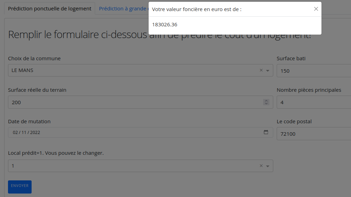The image size is (351, 197).
Task: Open the Prédiction à grande échelle tab
Action: point(122,9)
